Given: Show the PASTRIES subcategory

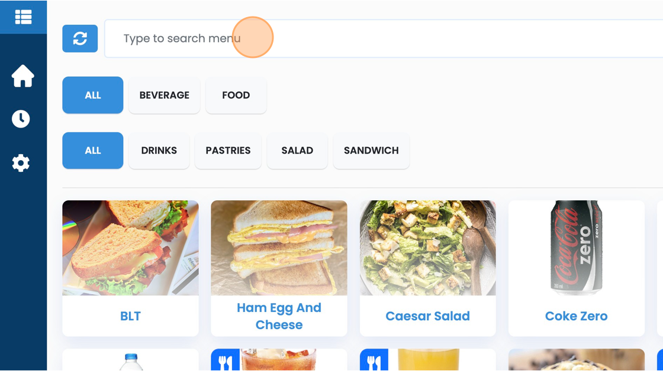Looking at the screenshot, I should pyautogui.click(x=228, y=151).
